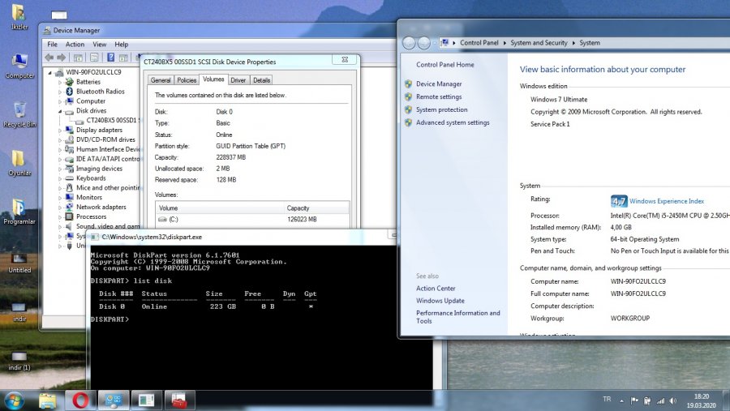This screenshot has width=730, height=411.
Task: Switch to the Driver tab
Action: 238,80
